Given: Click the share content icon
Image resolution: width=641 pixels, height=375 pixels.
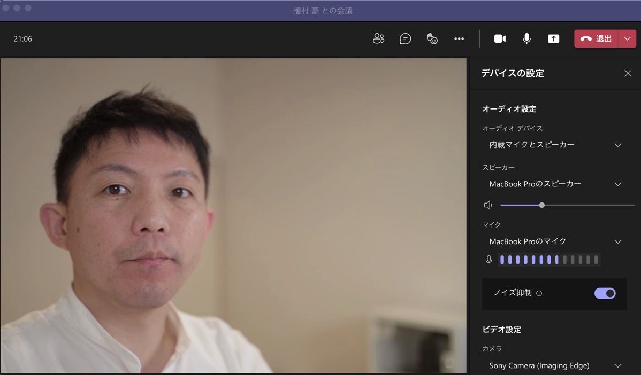Looking at the screenshot, I should pyautogui.click(x=553, y=39).
